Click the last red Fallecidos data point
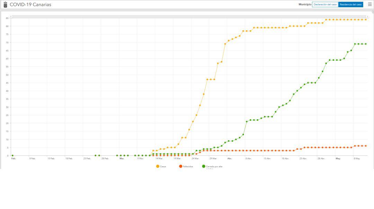The image size is (374, 209). [366, 146]
